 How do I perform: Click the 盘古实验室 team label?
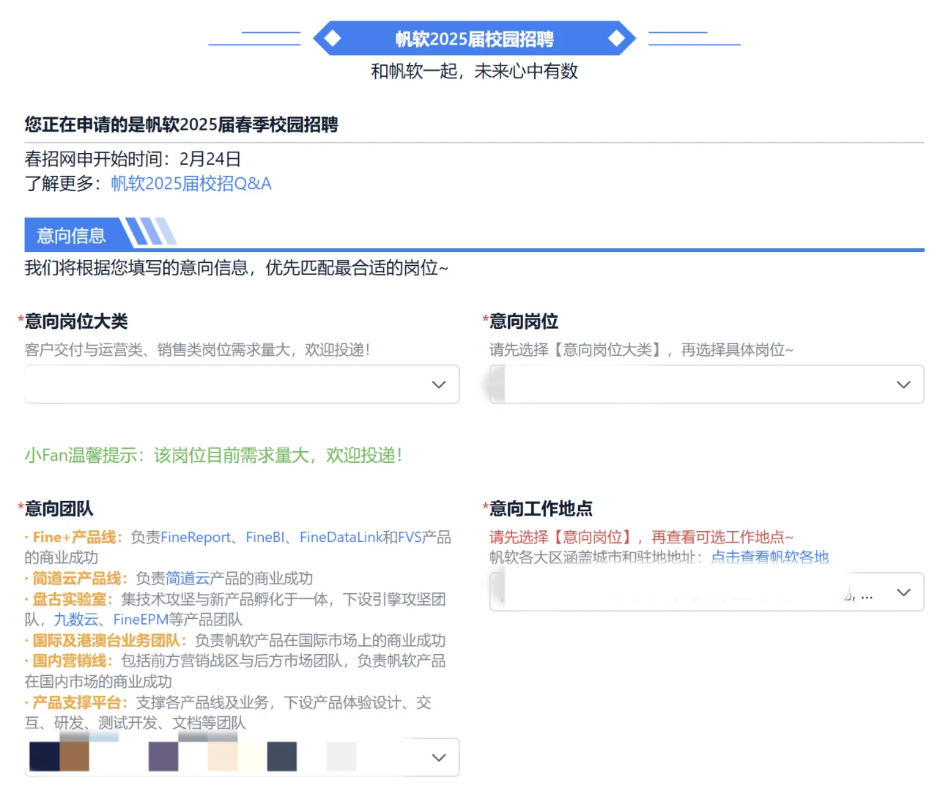click(70, 600)
